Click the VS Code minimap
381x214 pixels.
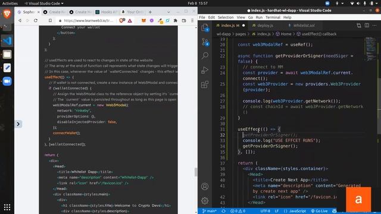371,49
